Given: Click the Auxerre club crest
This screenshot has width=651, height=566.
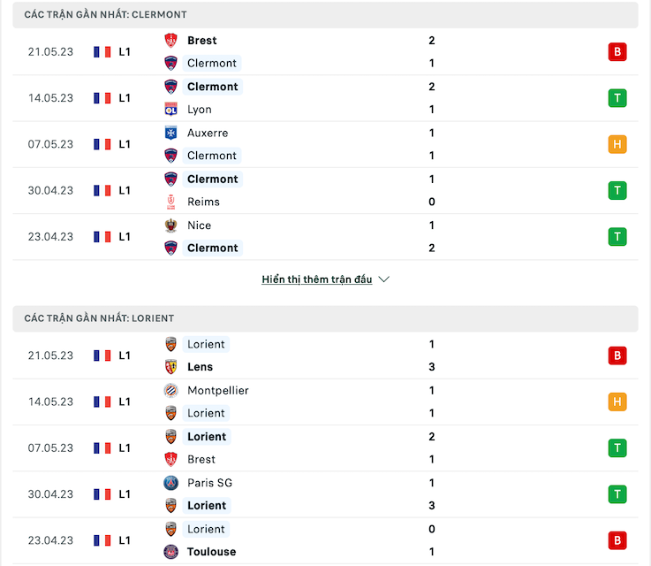Looking at the screenshot, I should 170,133.
